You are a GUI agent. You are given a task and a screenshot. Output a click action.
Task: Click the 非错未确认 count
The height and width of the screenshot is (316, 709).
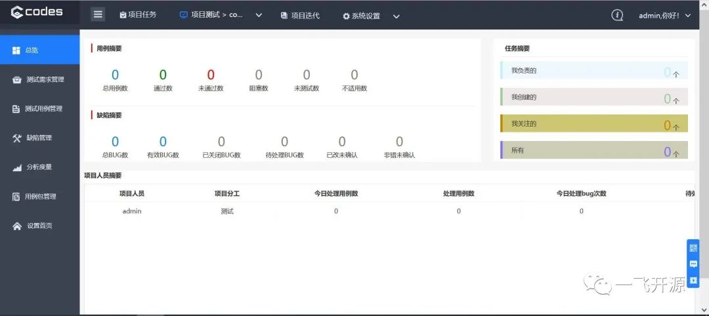point(399,142)
